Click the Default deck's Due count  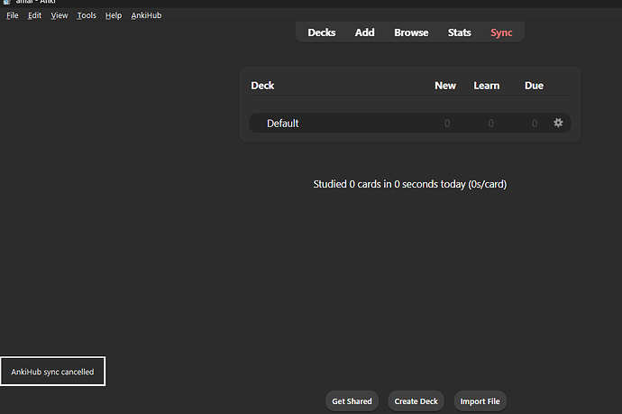pos(535,124)
